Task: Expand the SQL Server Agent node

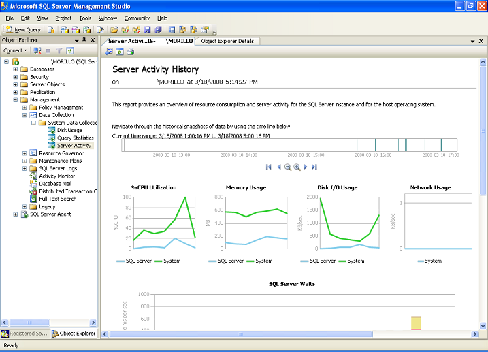Action: click(16, 214)
